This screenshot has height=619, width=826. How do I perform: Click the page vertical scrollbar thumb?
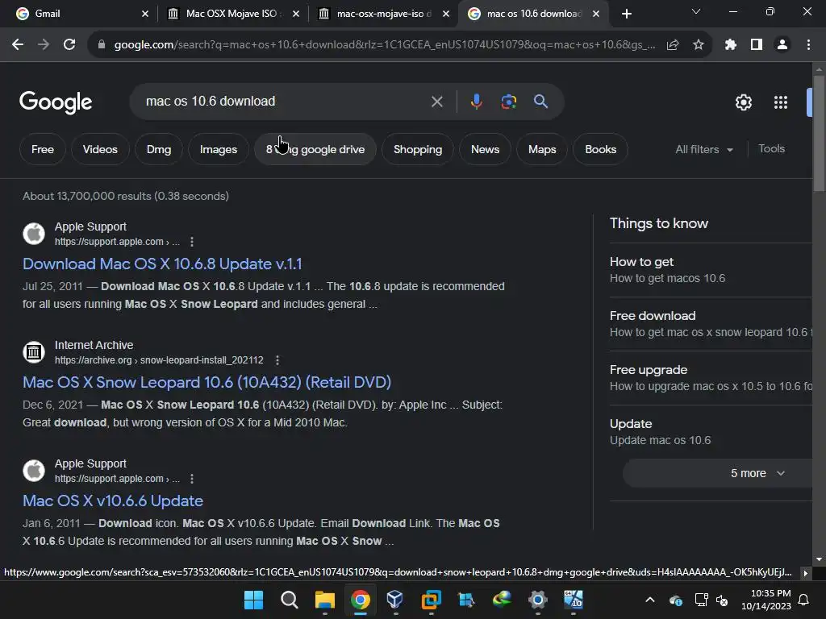pos(819,133)
